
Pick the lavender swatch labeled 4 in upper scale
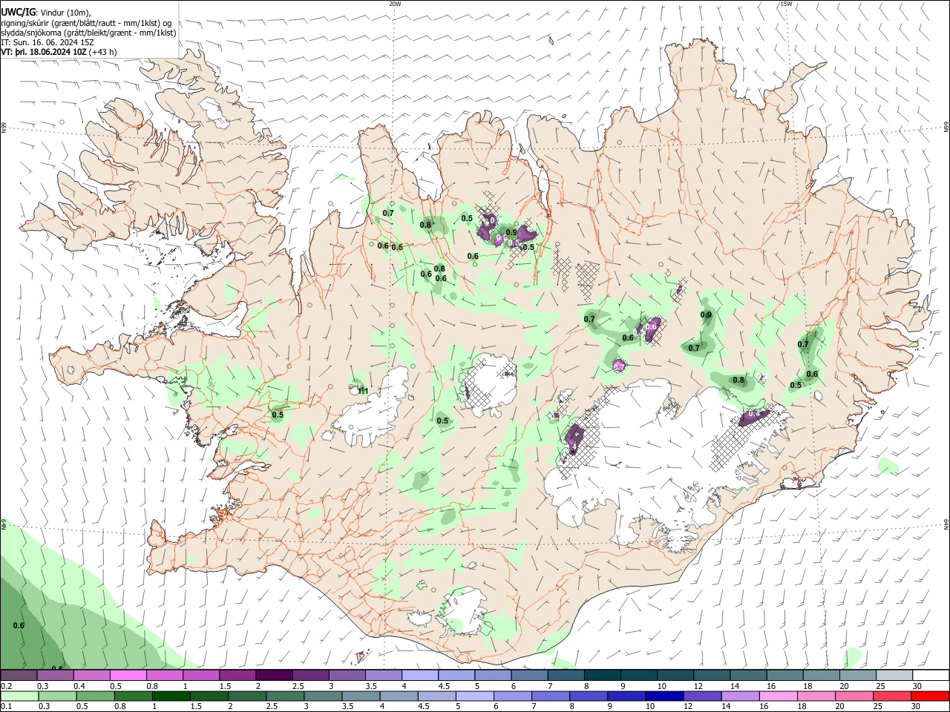click(x=419, y=676)
